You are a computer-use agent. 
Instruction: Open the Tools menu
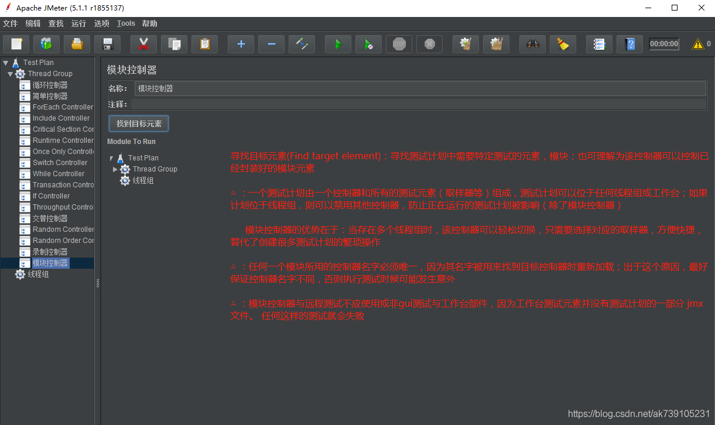[x=126, y=23]
